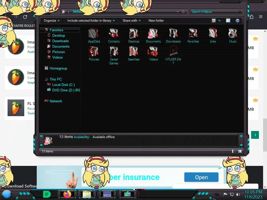
Task: Go to page 1 in the browser
Action: point(255,135)
